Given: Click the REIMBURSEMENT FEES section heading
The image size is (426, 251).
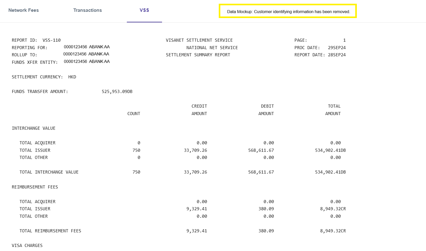Looking at the screenshot, I should point(35,187).
